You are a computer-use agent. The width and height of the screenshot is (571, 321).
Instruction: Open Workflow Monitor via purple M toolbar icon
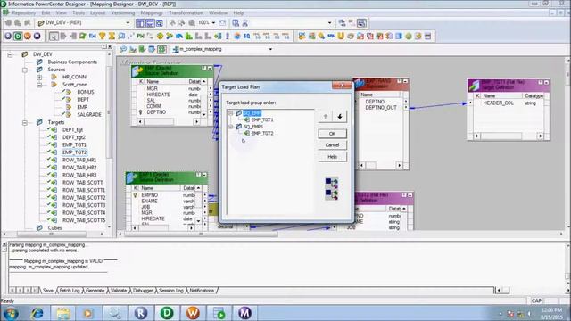37,36
